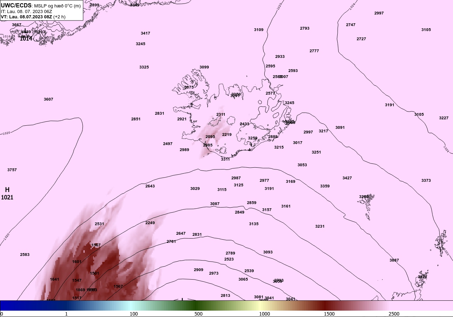Screen dimensions: 453x317
Task: Click the map value 3029
Action: [195, 189]
